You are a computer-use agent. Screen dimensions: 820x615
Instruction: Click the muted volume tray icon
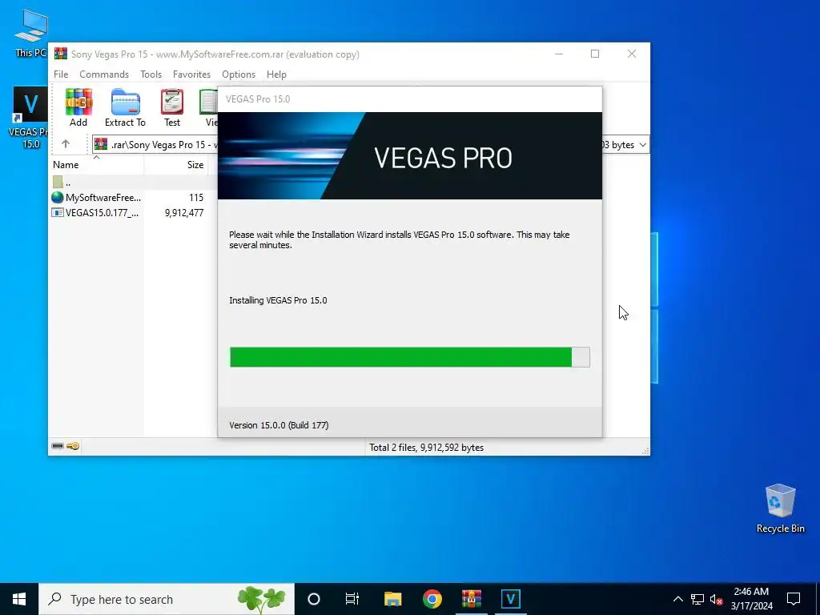click(x=716, y=599)
